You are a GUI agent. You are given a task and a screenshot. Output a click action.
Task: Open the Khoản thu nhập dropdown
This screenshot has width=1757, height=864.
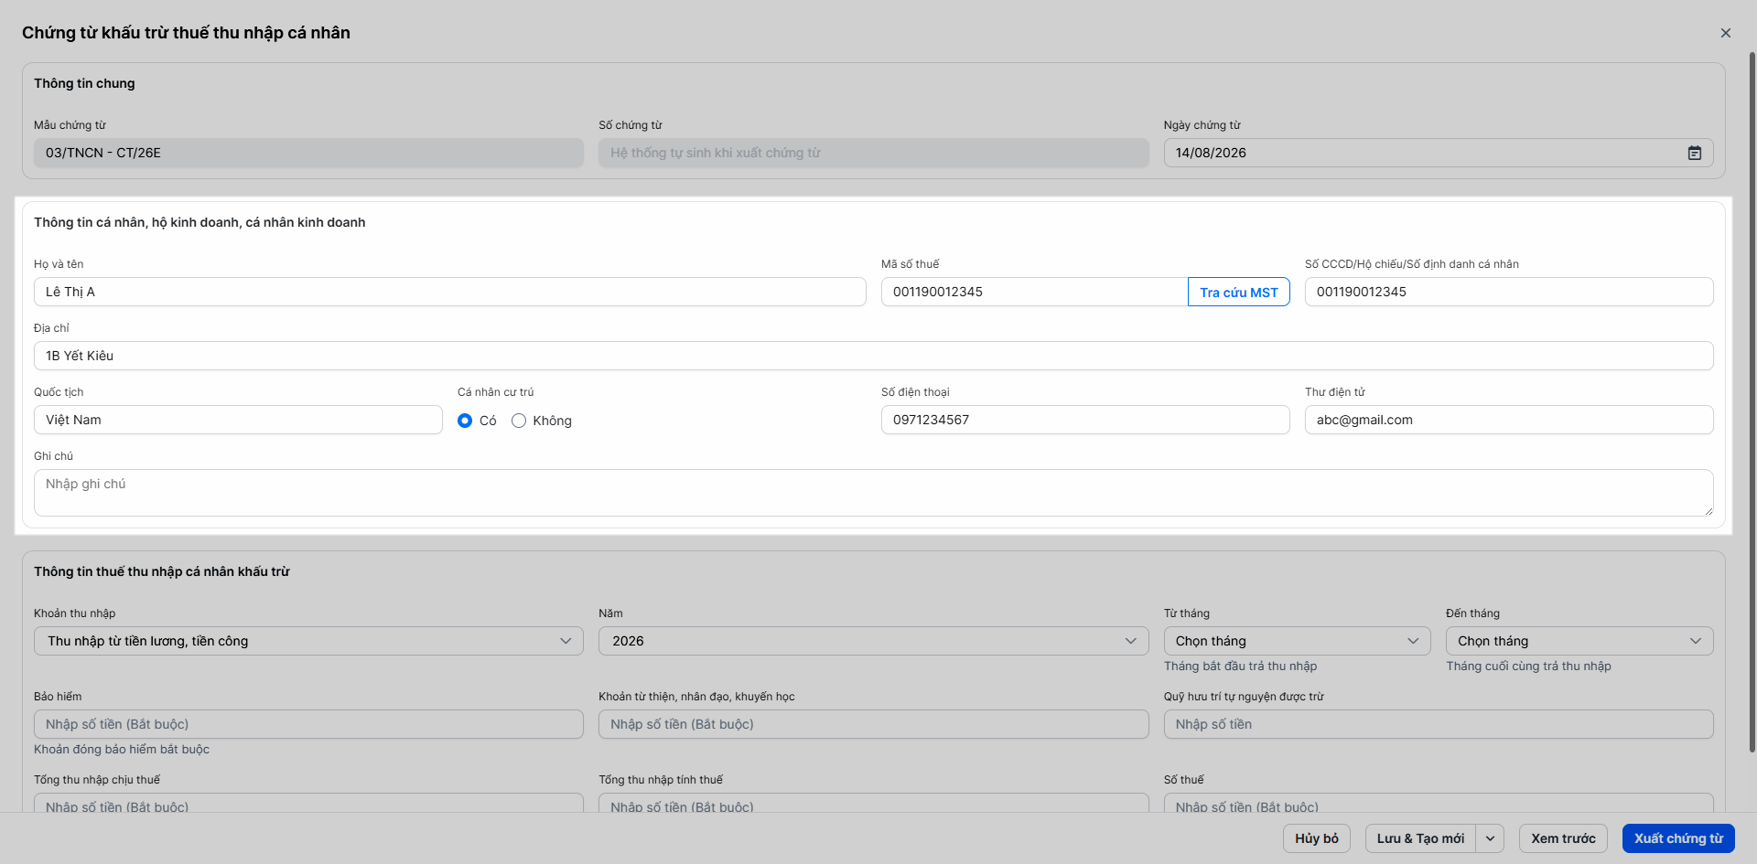click(x=308, y=641)
